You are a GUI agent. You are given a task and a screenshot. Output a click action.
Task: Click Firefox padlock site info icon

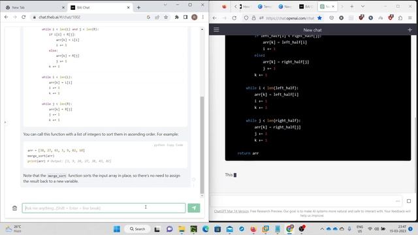click(253, 18)
